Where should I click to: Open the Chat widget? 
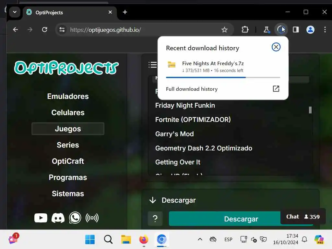click(x=303, y=217)
